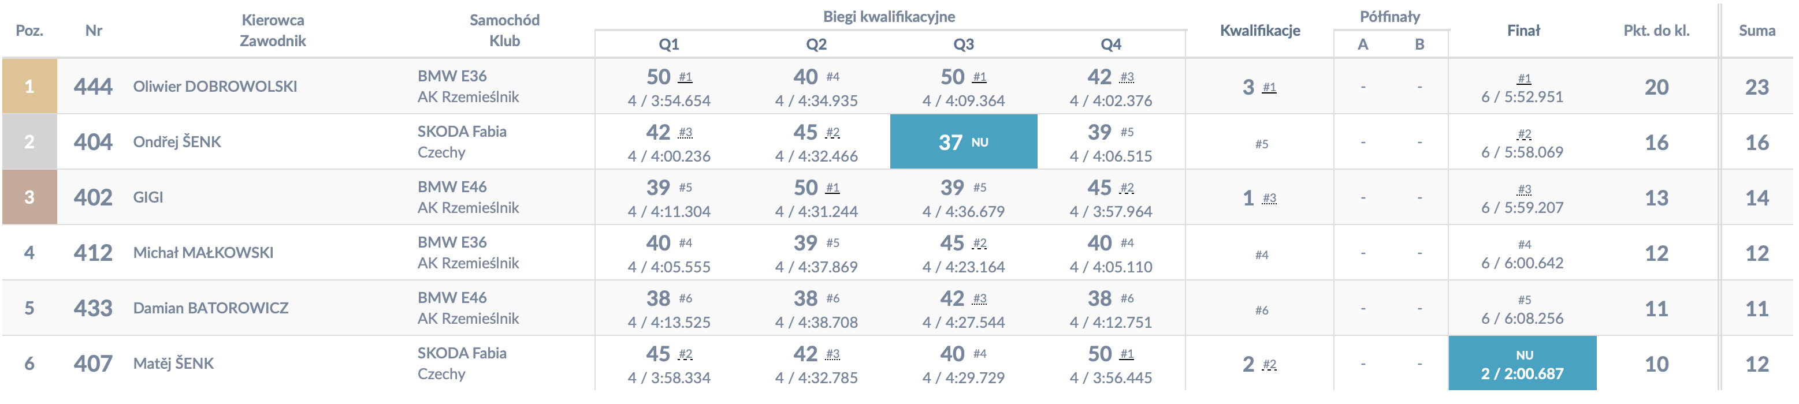
Task: Click the Pkt. do kl. header
Action: point(1656,31)
